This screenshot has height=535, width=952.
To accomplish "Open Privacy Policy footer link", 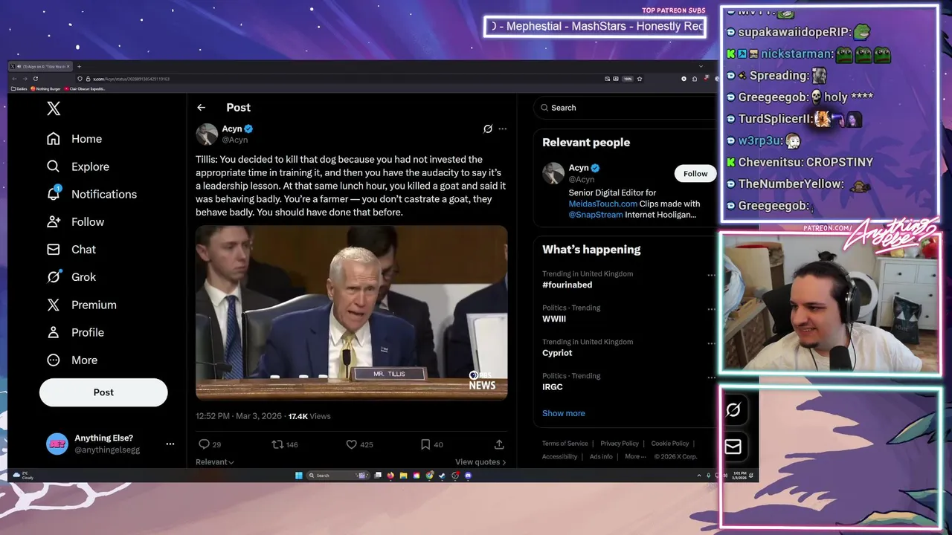I will [x=620, y=444].
